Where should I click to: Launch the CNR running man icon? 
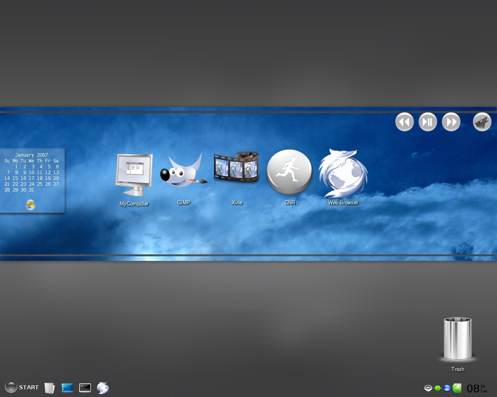(290, 172)
